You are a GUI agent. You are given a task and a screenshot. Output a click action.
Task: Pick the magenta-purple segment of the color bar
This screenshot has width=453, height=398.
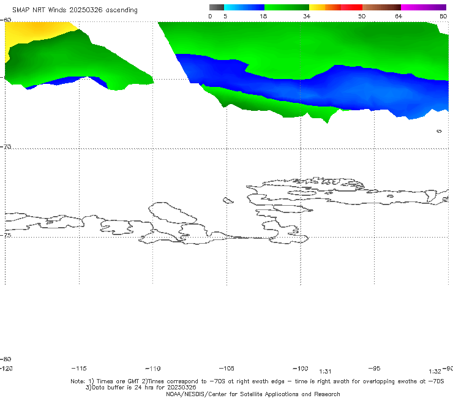424,7
